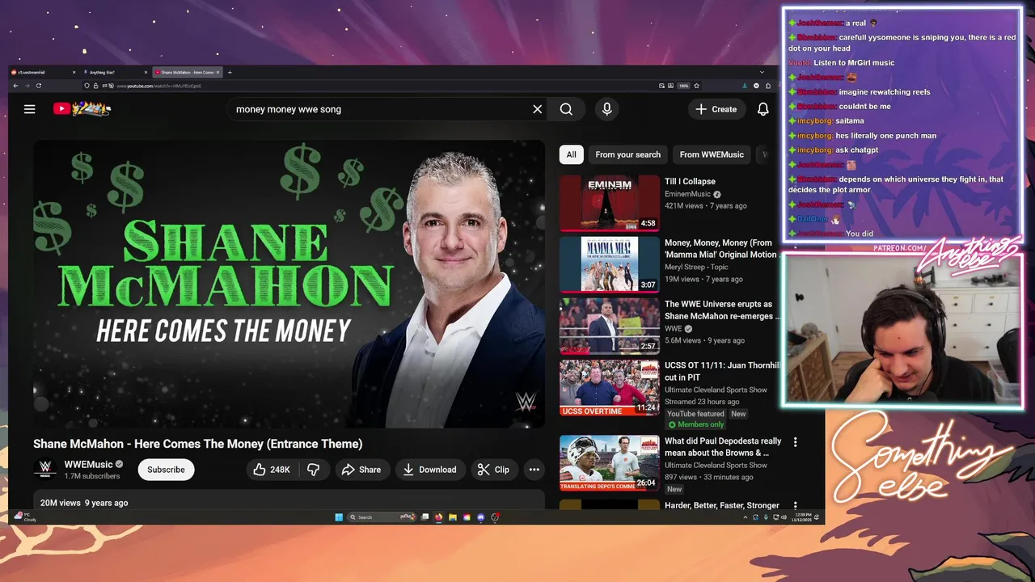Click the Download button
Screen dimensions: 1035x582
pyautogui.click(x=430, y=470)
